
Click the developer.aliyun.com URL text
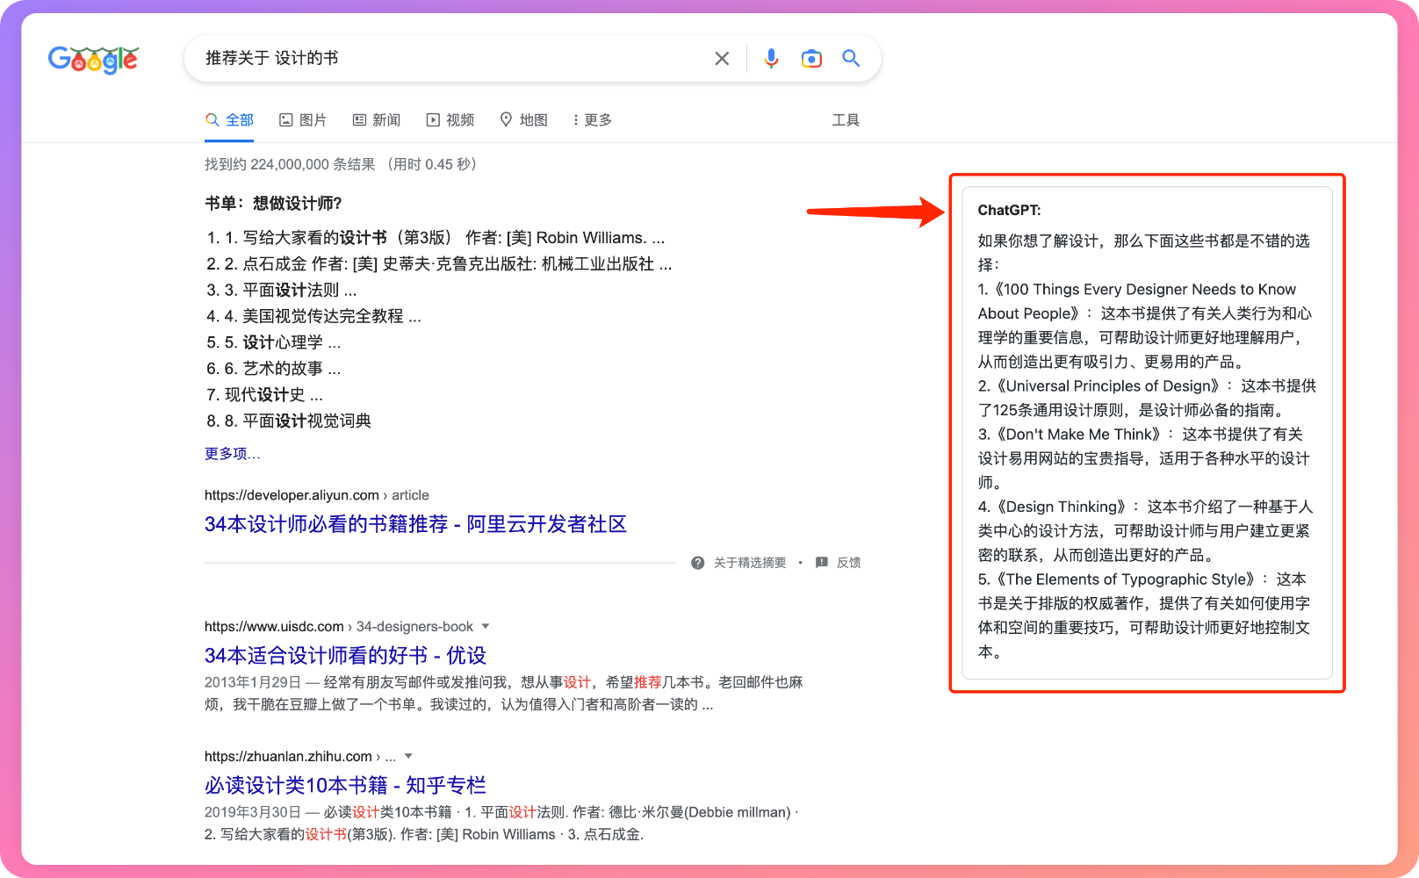pos(317,495)
